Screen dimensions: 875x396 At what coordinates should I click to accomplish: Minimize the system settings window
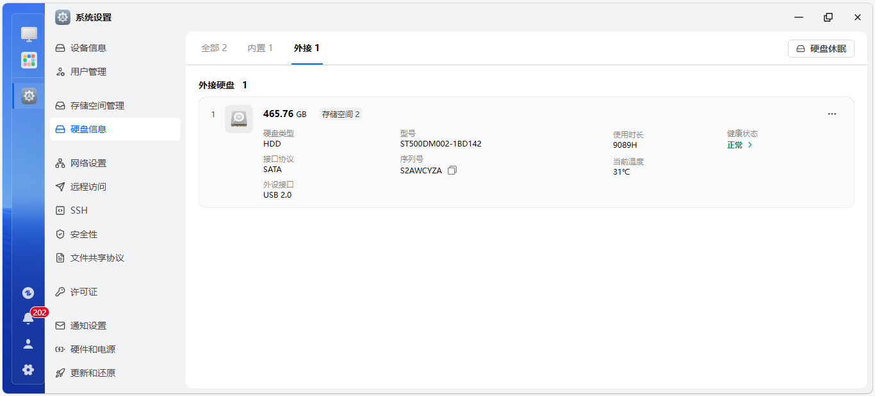point(799,17)
